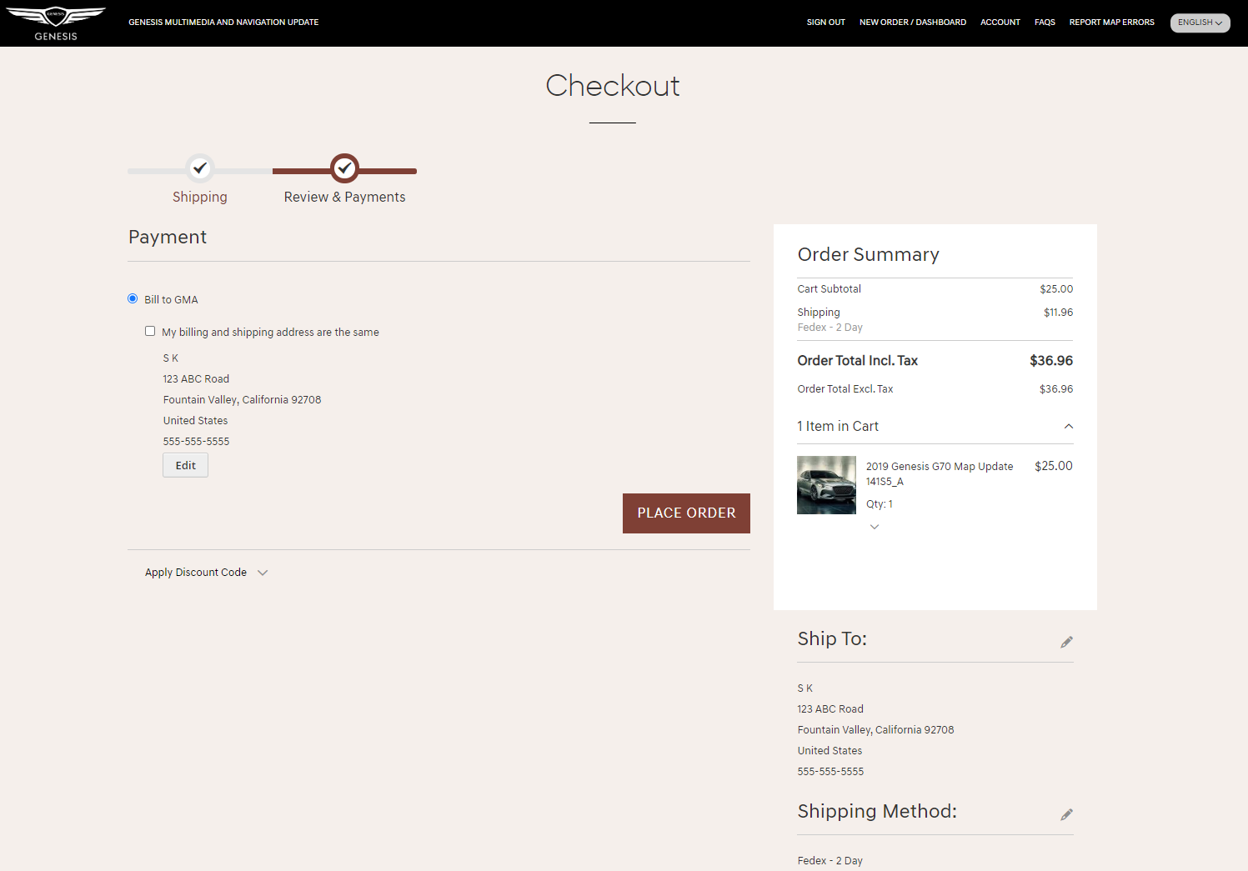Open Report Map Errors page
The image size is (1248, 871).
[x=1111, y=23]
